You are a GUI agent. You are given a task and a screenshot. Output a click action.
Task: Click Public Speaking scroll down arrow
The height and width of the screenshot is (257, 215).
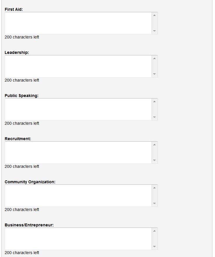tap(154, 117)
